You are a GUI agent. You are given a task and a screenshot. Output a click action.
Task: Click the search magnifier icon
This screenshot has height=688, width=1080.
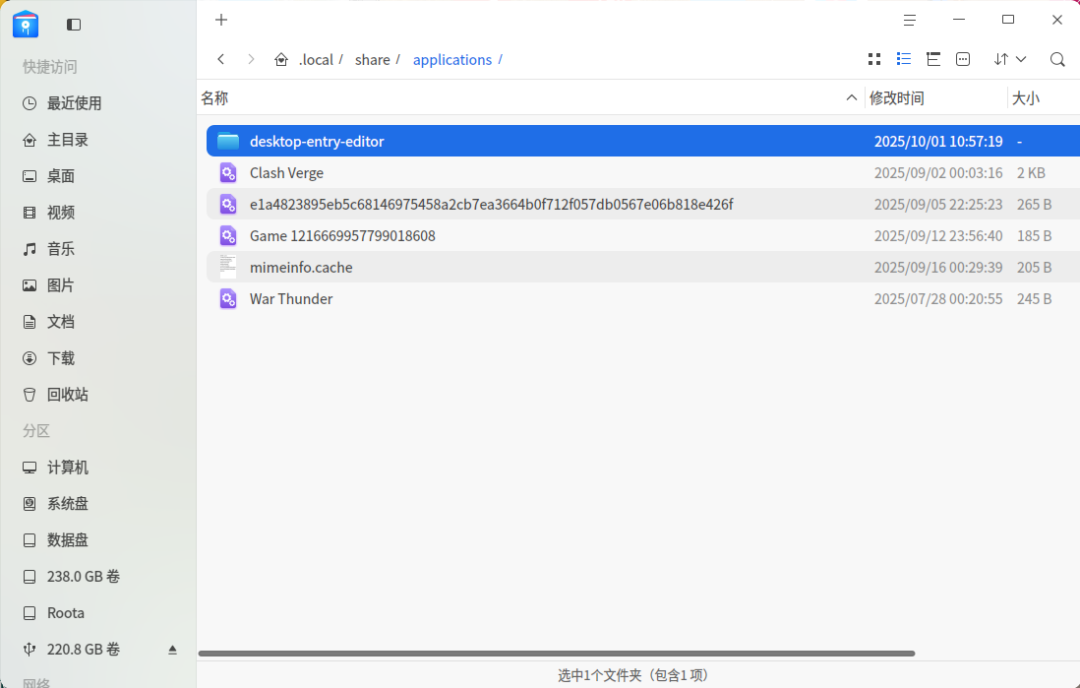pos(1057,59)
